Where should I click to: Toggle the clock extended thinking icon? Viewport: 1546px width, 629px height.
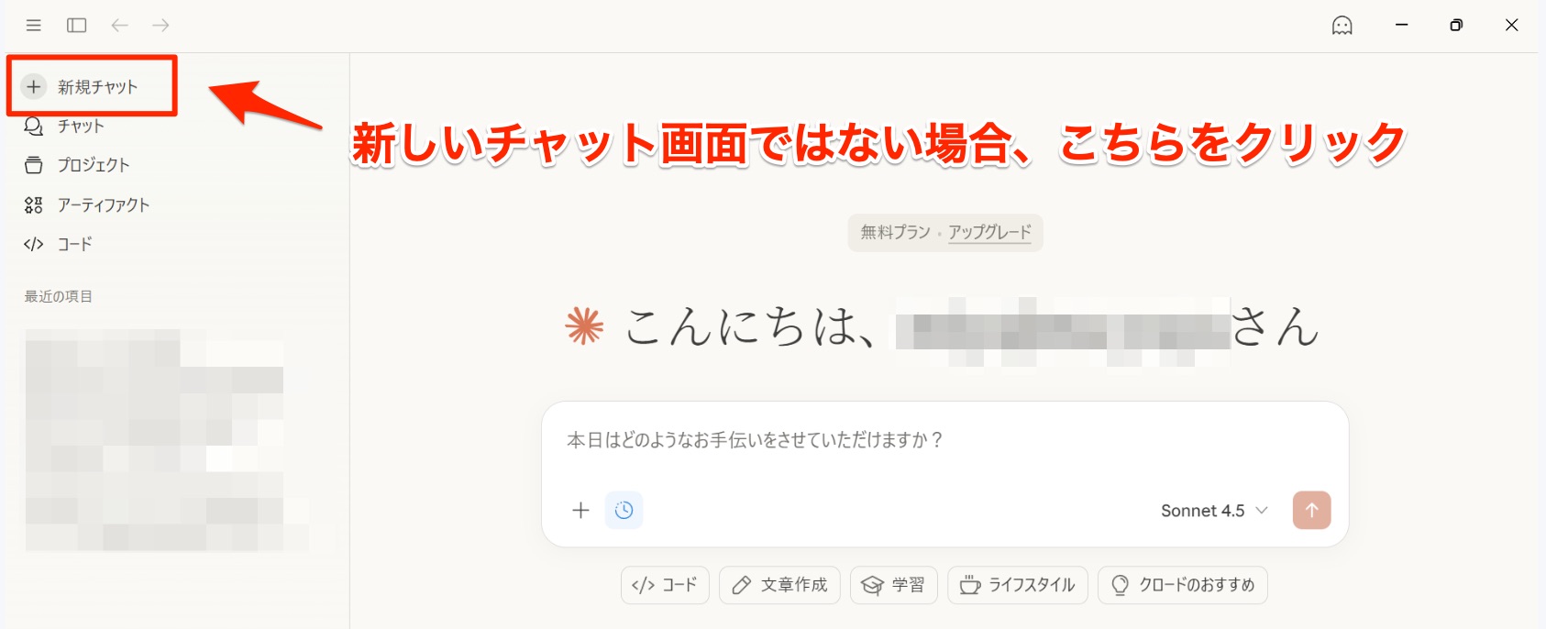(624, 511)
